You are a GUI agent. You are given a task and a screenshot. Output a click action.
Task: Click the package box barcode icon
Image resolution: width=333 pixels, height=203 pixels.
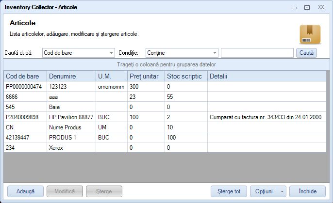click(310, 34)
